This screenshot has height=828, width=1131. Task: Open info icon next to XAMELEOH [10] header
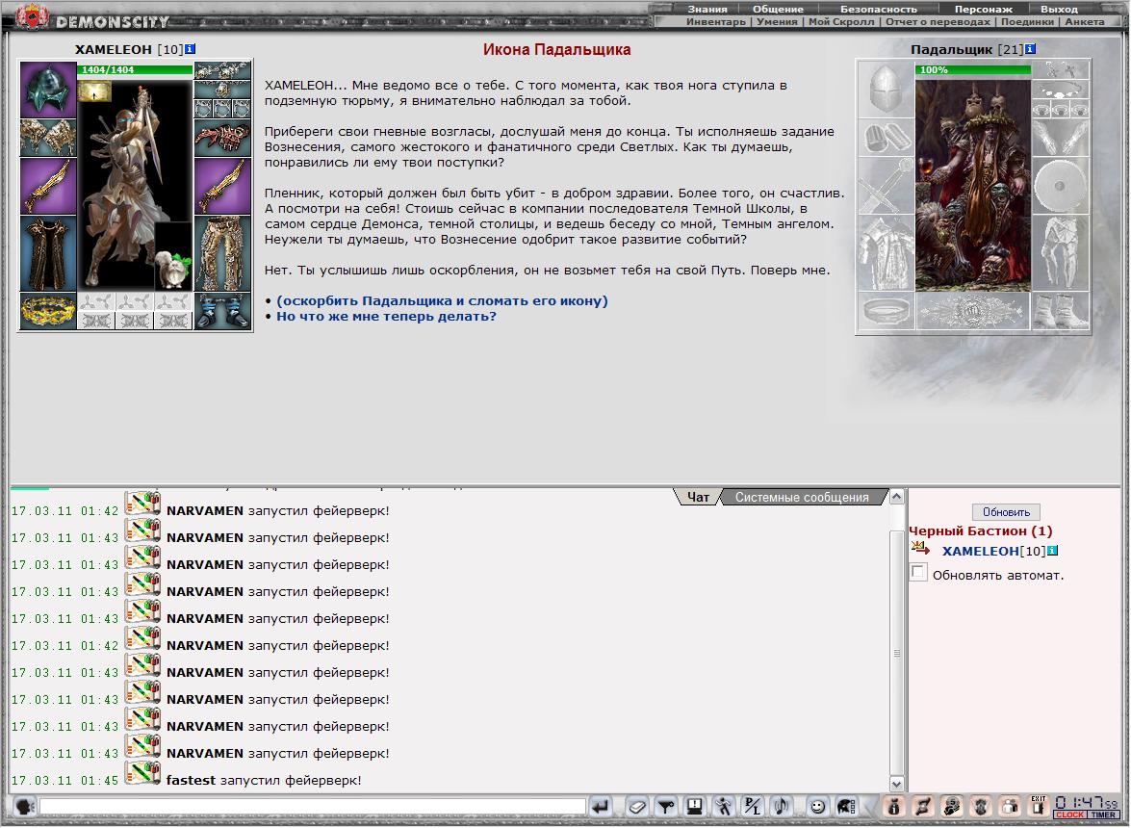[190, 49]
